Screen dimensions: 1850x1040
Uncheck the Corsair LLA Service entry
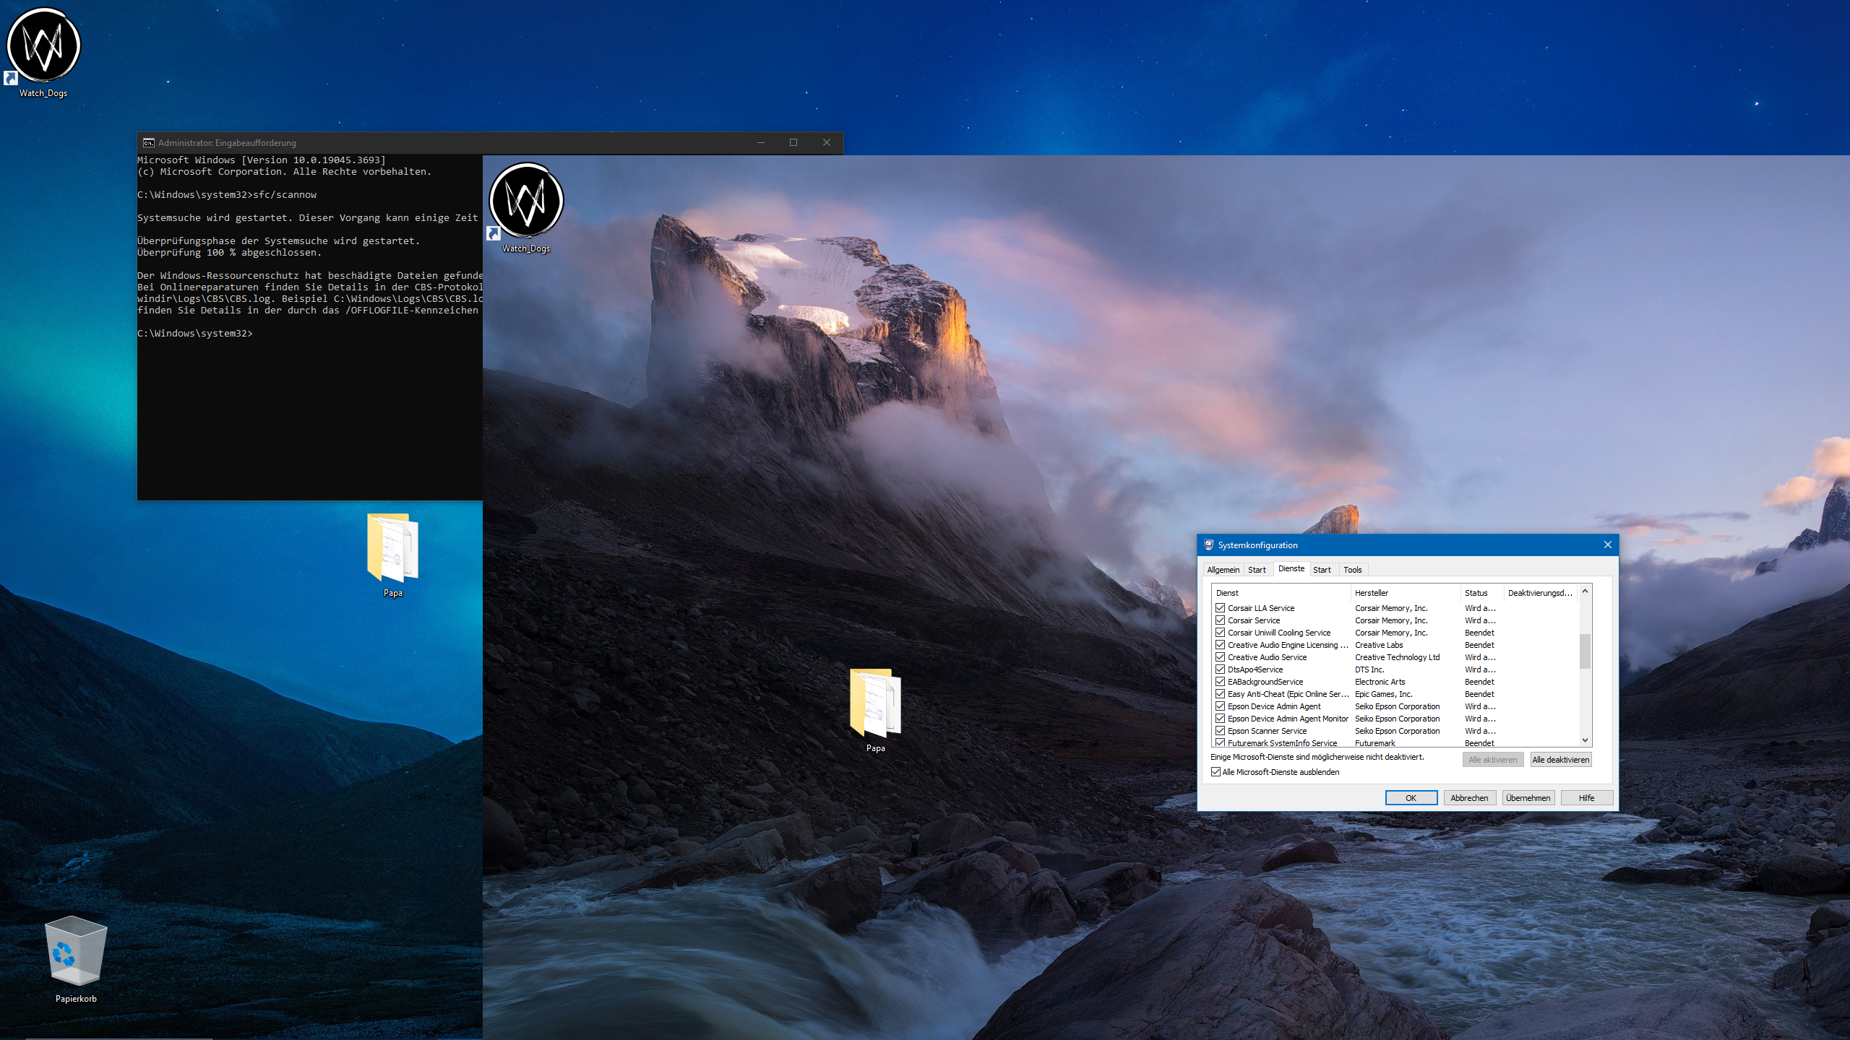coord(1220,607)
